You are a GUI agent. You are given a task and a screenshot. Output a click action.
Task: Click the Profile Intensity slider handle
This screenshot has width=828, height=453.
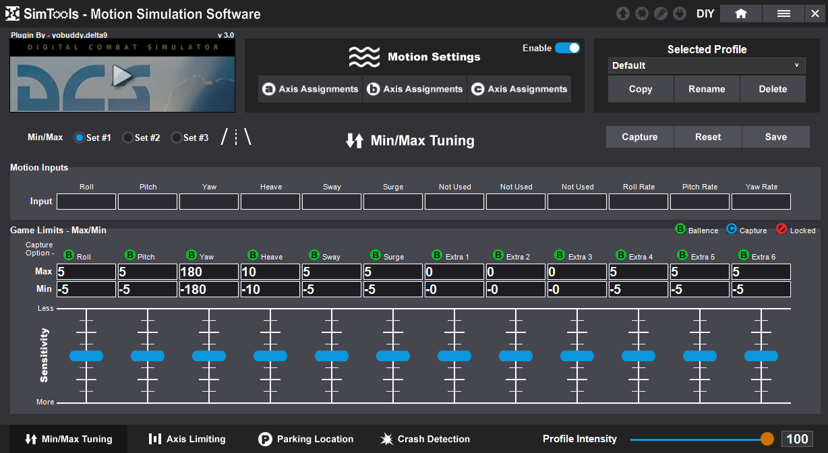[767, 439]
